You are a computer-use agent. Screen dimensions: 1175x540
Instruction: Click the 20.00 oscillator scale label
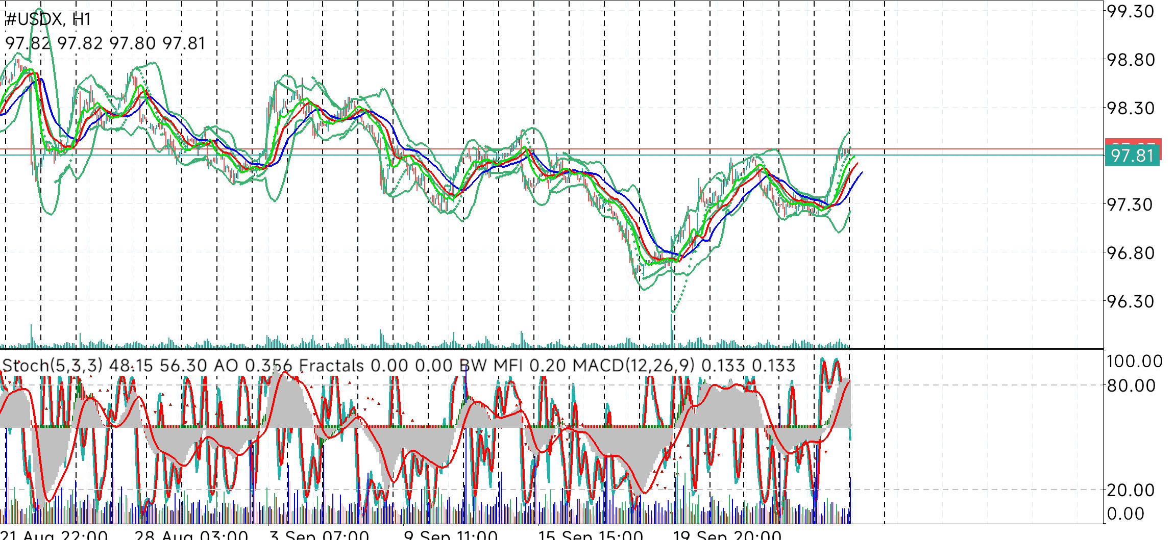point(1130,490)
